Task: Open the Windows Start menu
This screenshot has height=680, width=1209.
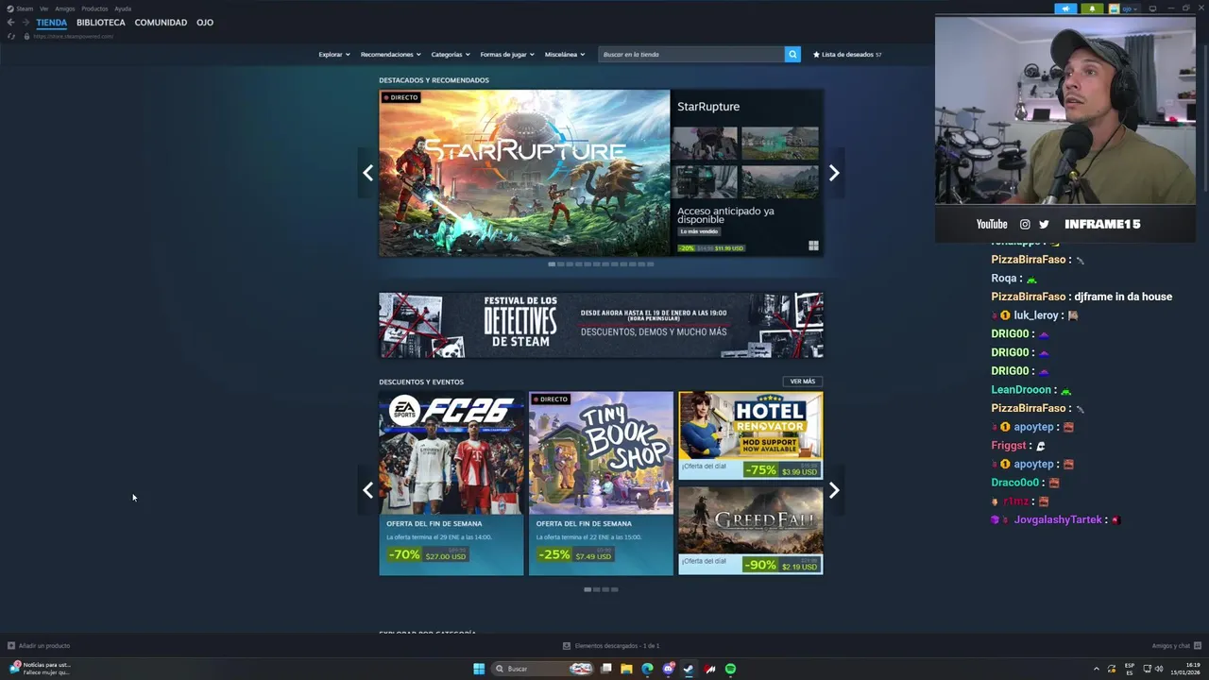Action: pyautogui.click(x=479, y=669)
